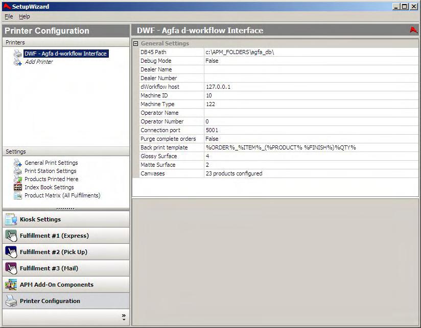Screen dimensions: 421x328
Task: Select Printer Configuration navigation button
Action: click(66, 301)
